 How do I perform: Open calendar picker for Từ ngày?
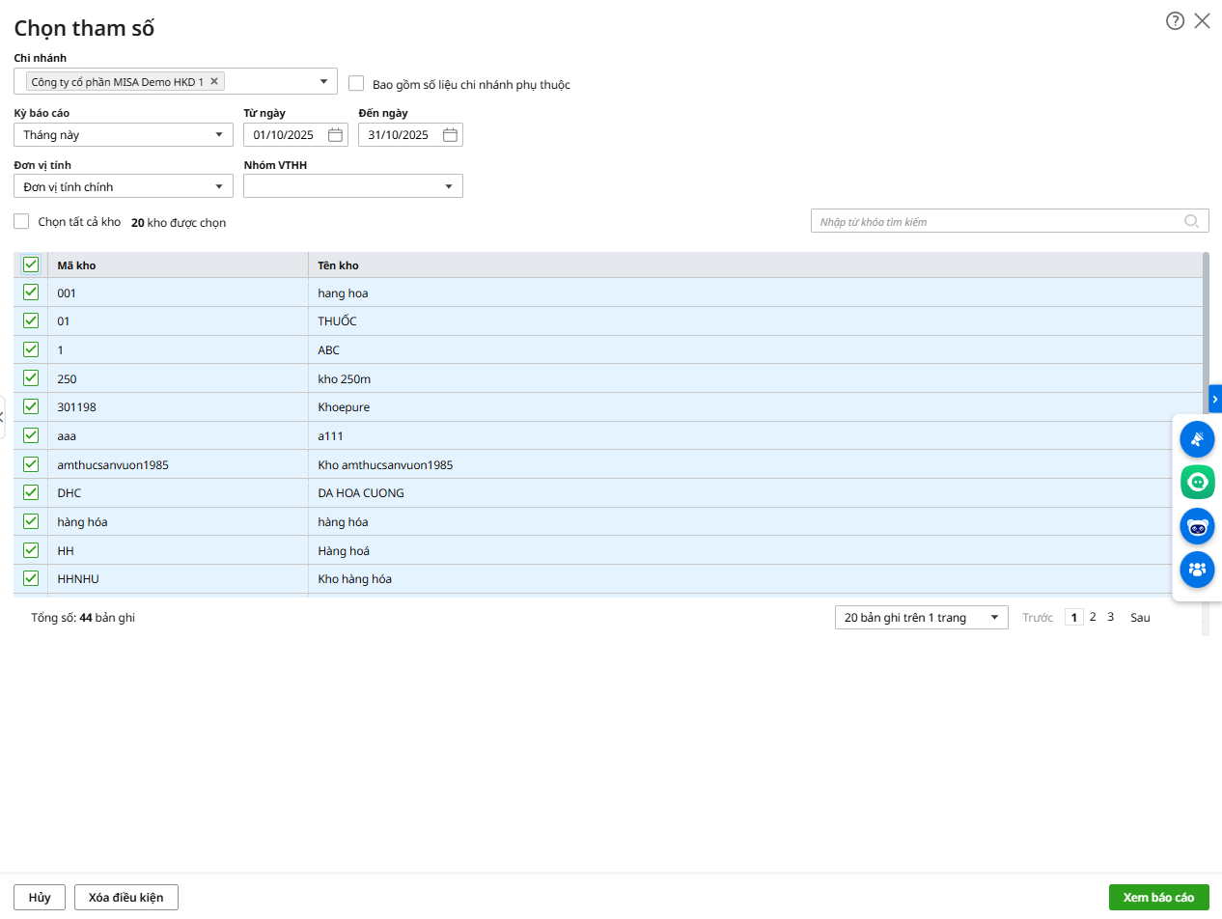click(x=335, y=135)
